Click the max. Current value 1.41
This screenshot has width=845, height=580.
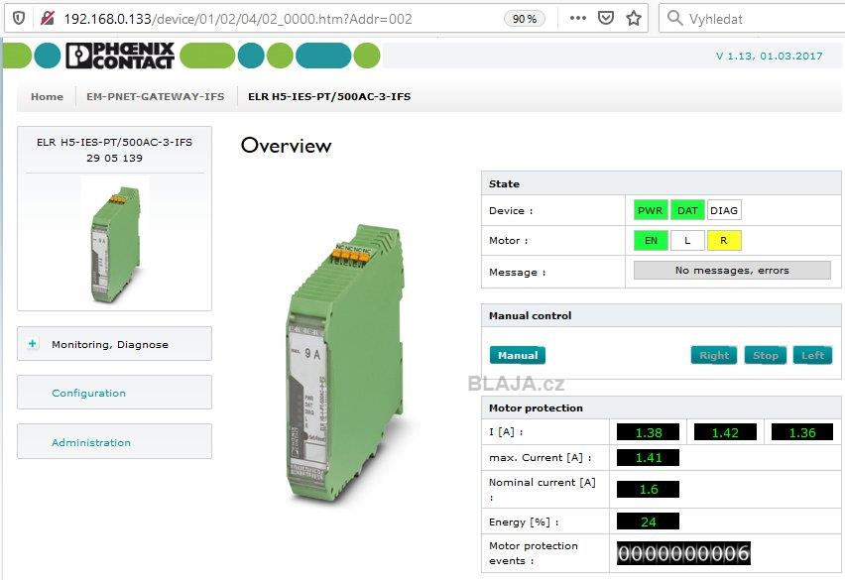click(649, 458)
